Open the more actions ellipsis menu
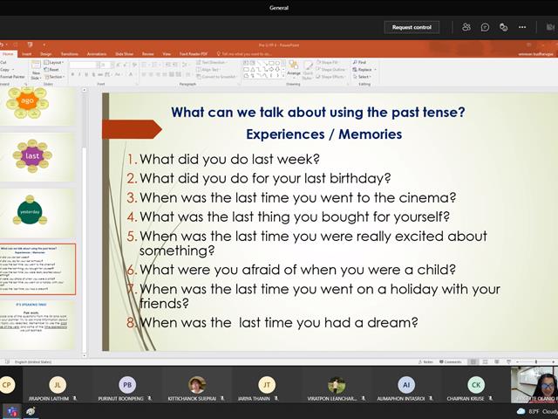The image size is (558, 419). (522, 27)
